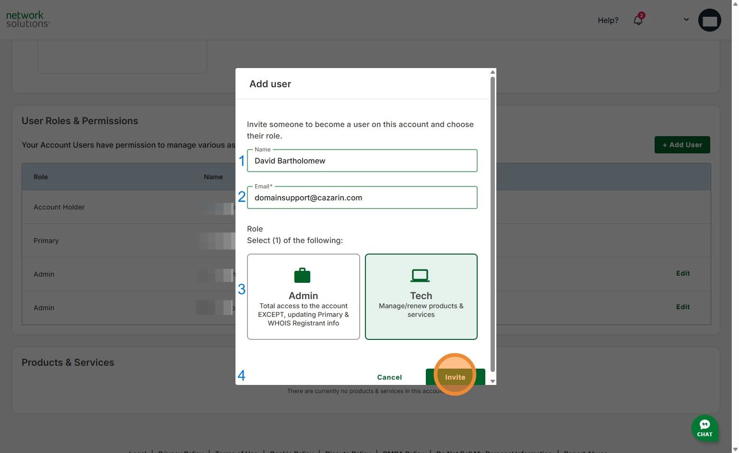Click the Network Solutions logo
The height and width of the screenshot is (453, 739).
28,19
